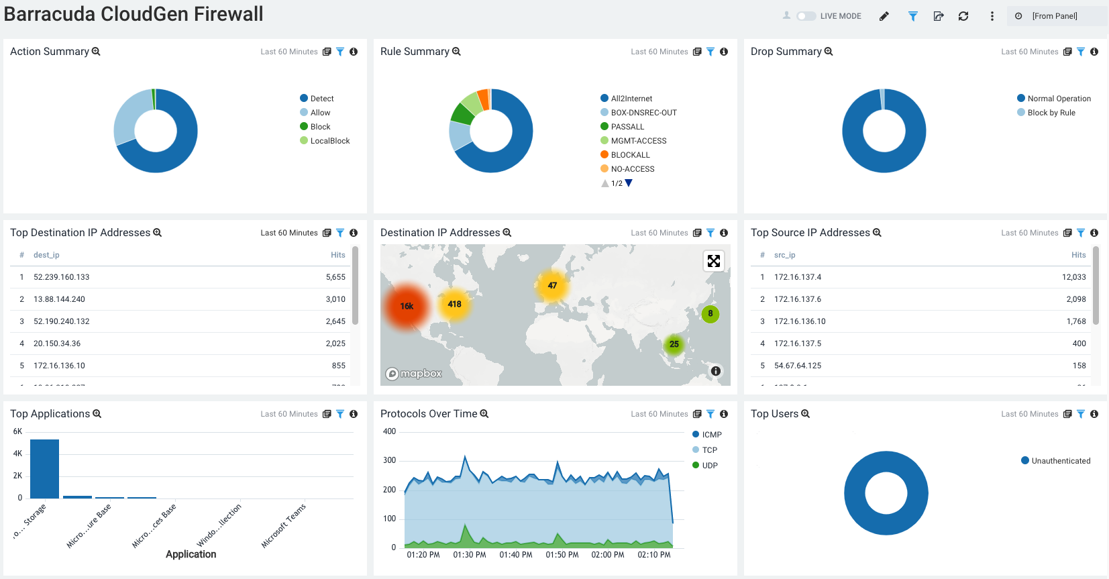
Task: Open Action Summary Last 60 Minutes range
Action: click(x=289, y=52)
